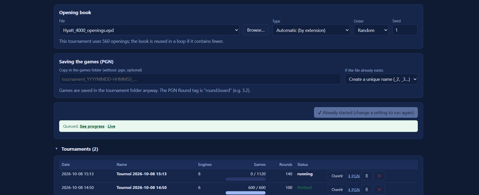This screenshot has height=195, width=479.
Task: Open the Order dropdown set to Random
Action: coord(371,30)
